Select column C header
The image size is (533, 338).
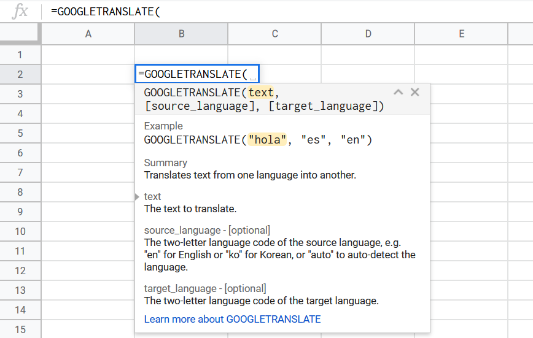(274, 34)
